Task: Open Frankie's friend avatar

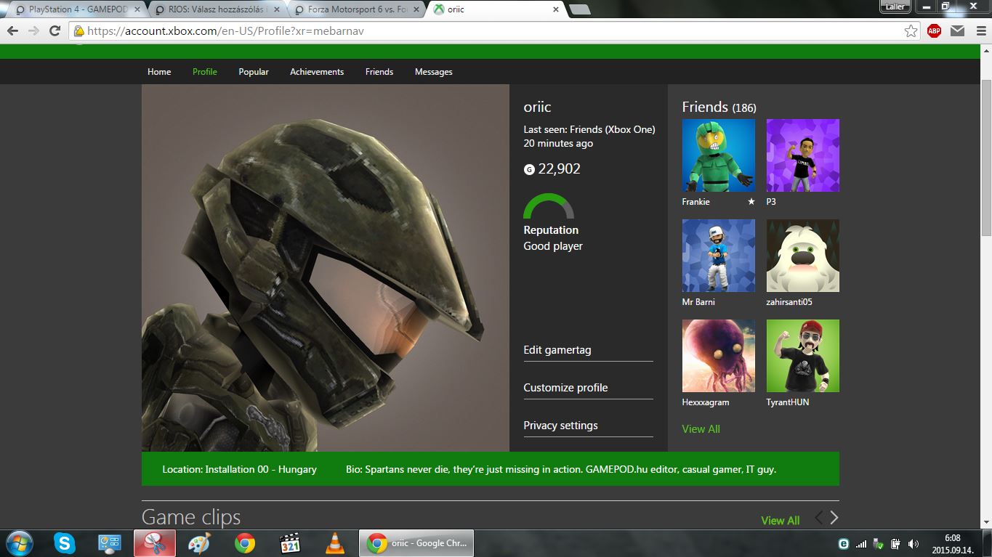Action: coord(718,155)
